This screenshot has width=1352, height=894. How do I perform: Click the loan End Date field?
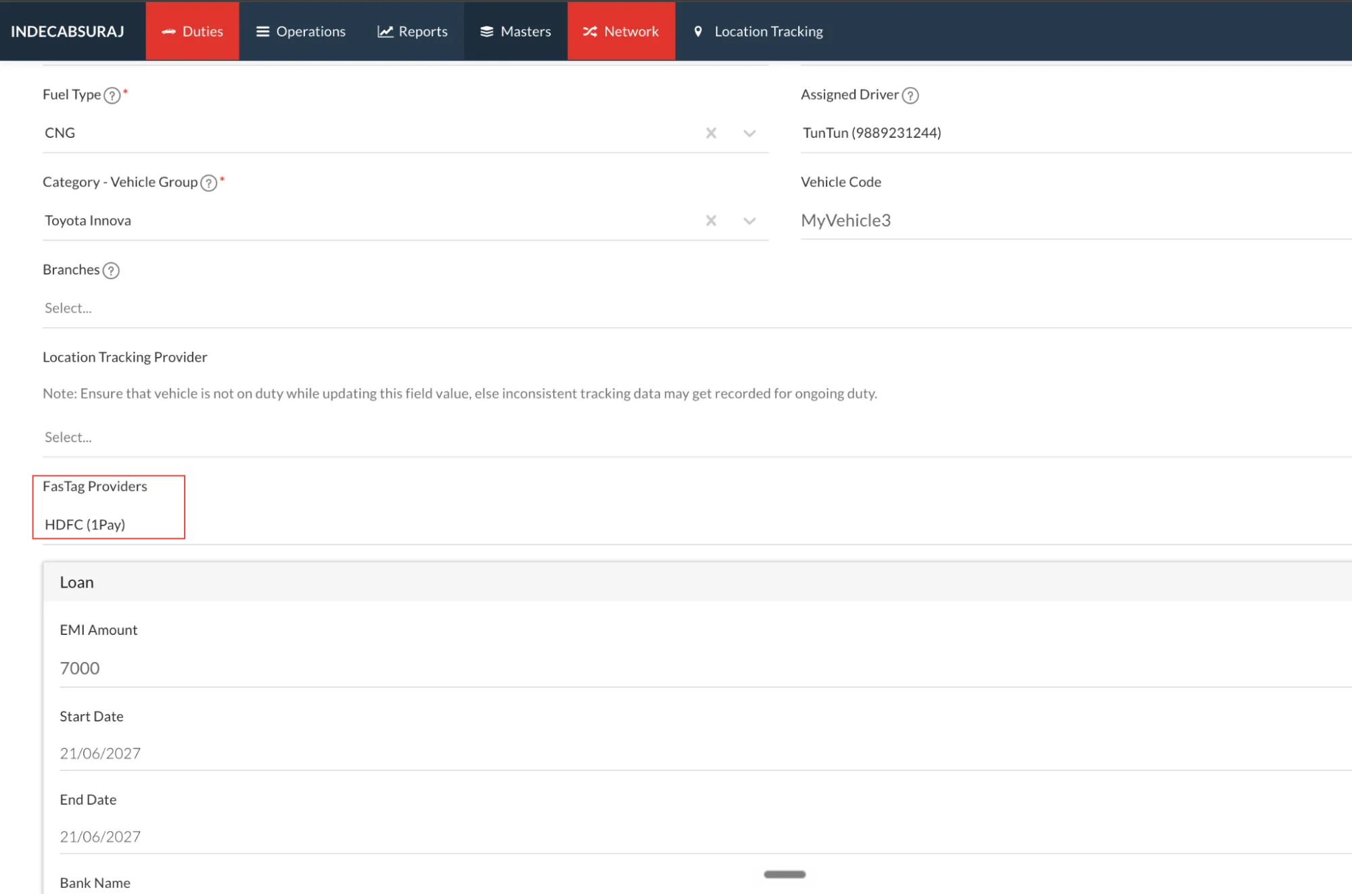tap(705, 837)
